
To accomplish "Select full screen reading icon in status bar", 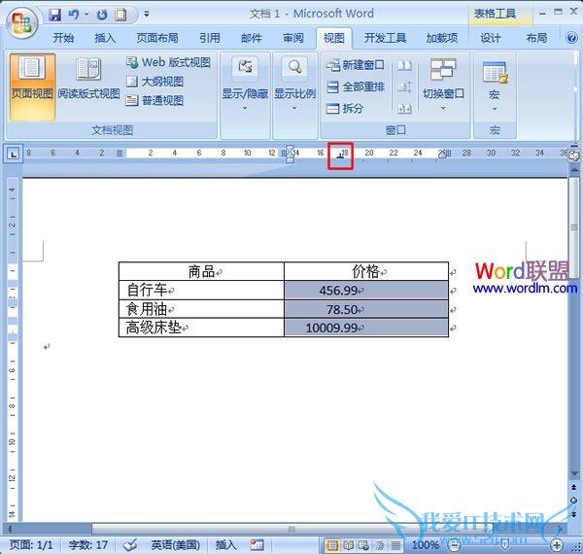I will tap(348, 545).
